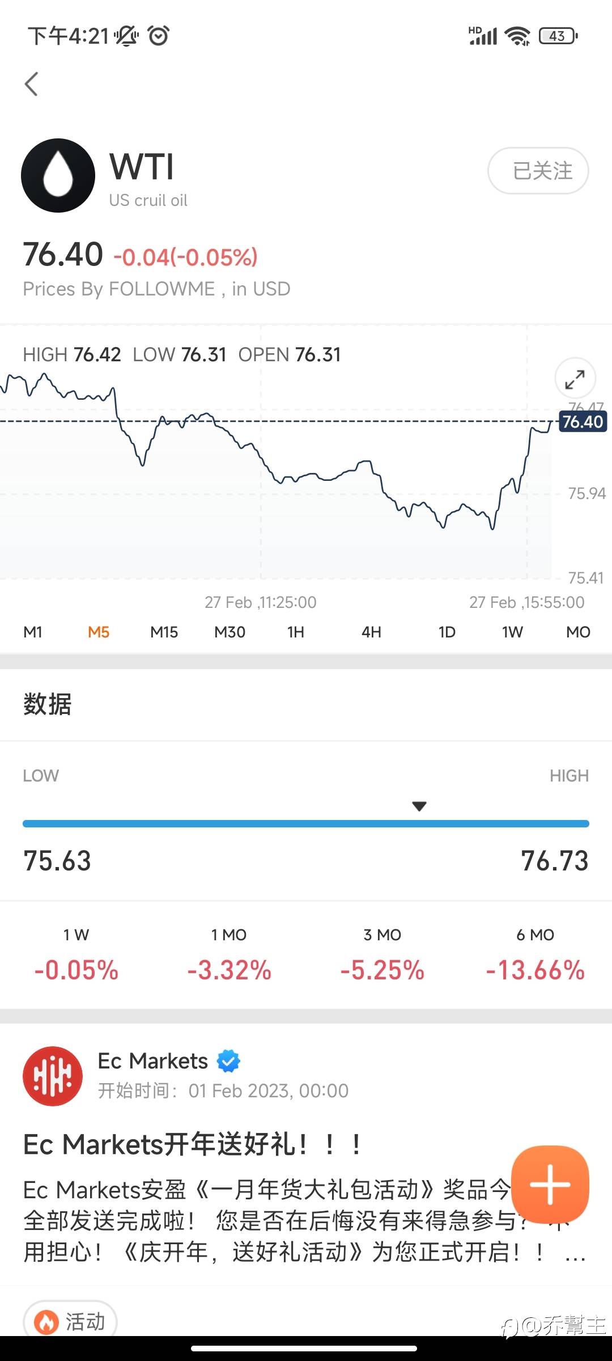Screen dimensions: 612x1361
Task: Tap the back arrow icon
Action: click(32, 84)
